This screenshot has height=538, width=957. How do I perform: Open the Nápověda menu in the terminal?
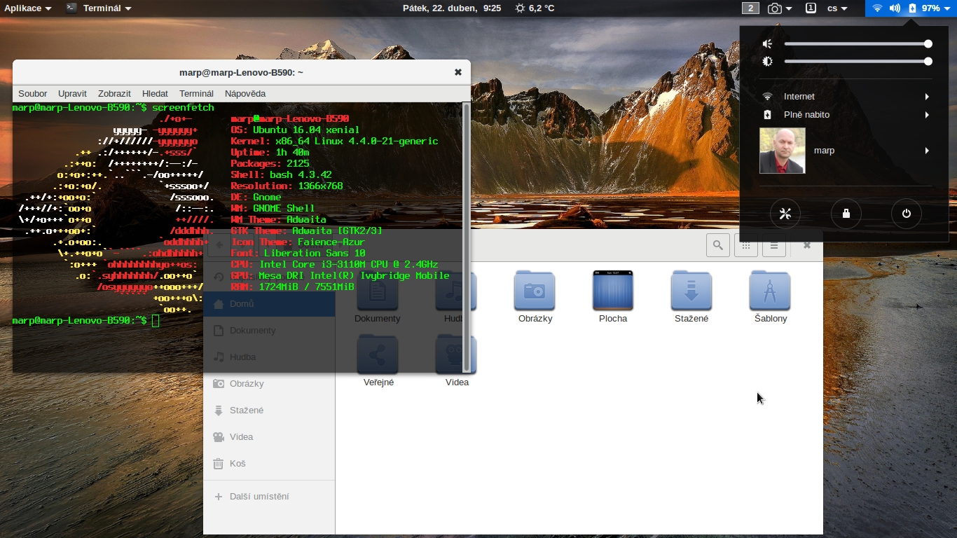pos(245,93)
